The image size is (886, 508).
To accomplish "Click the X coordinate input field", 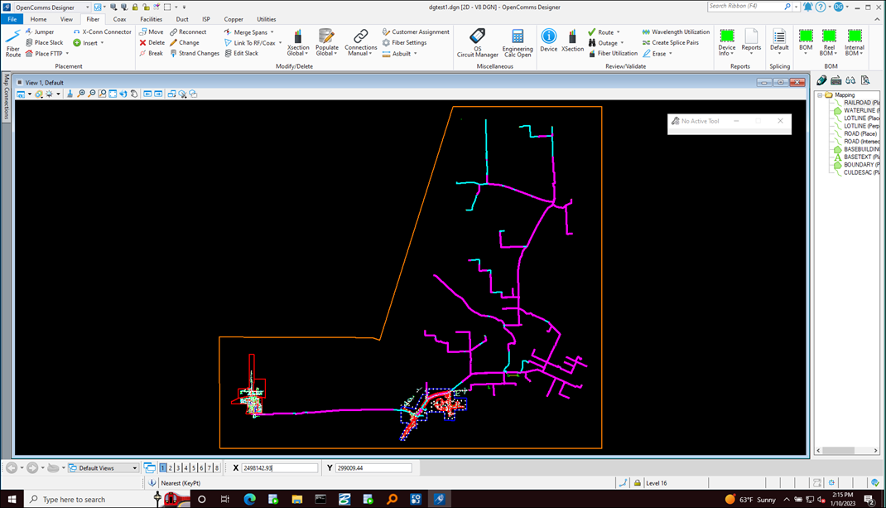I will point(280,468).
